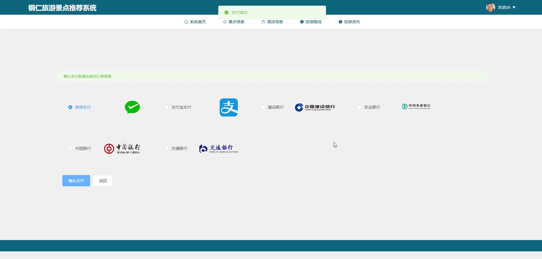The width and height of the screenshot is (542, 259).
Task: Click the China Construction Bank logo
Action: click(315, 107)
